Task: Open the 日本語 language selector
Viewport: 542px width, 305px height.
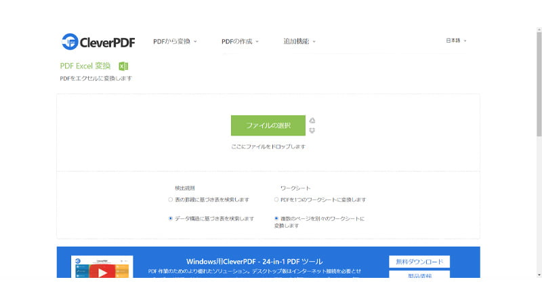Action: (x=456, y=41)
